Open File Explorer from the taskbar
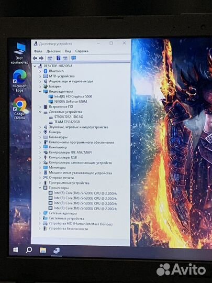Viewport: 212px width, 283px height. [x=43, y=250]
